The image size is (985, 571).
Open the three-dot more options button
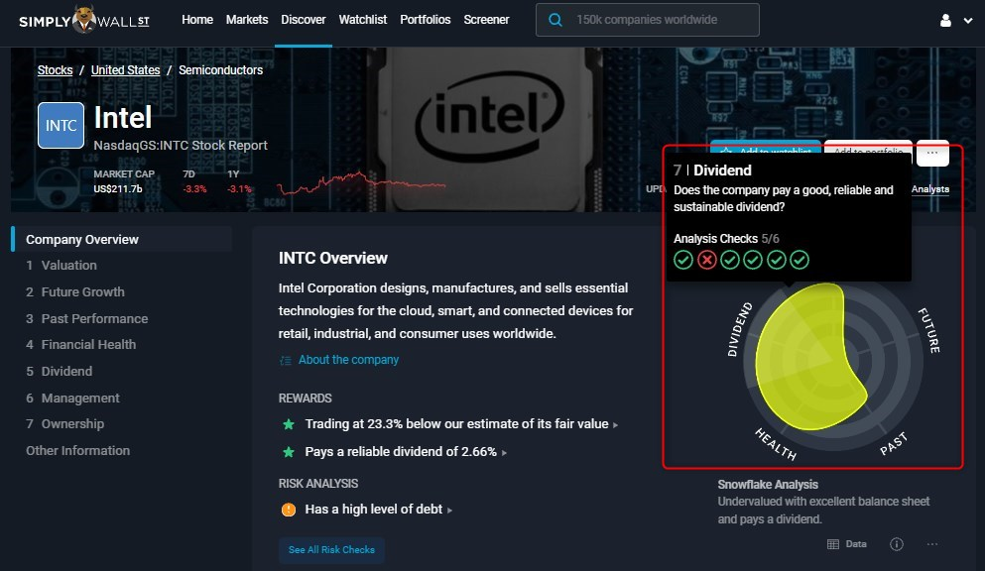(932, 153)
